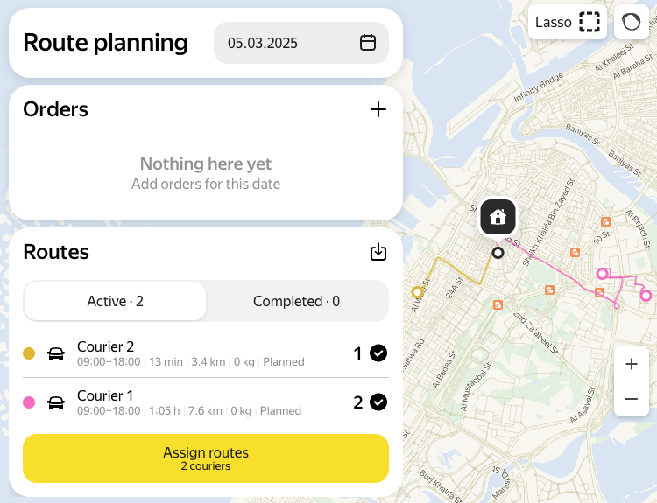Switch to the Completed routes tab
This screenshot has height=503, width=657.
[x=296, y=301]
